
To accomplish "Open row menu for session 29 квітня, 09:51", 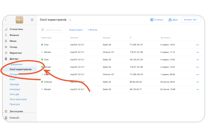I will (198, 82).
